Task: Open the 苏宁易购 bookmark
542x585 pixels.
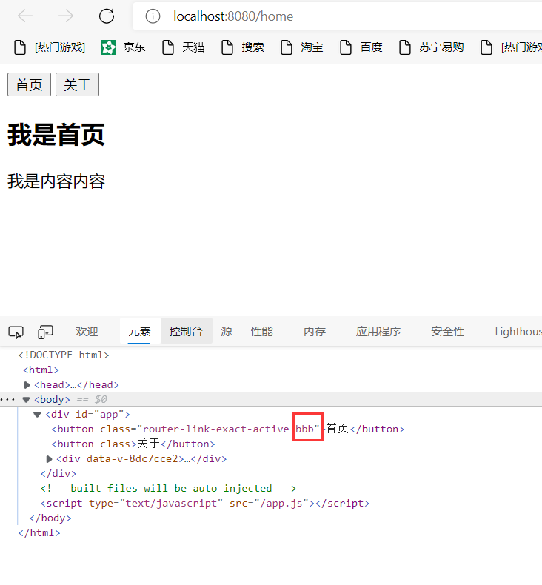Action: (x=432, y=47)
